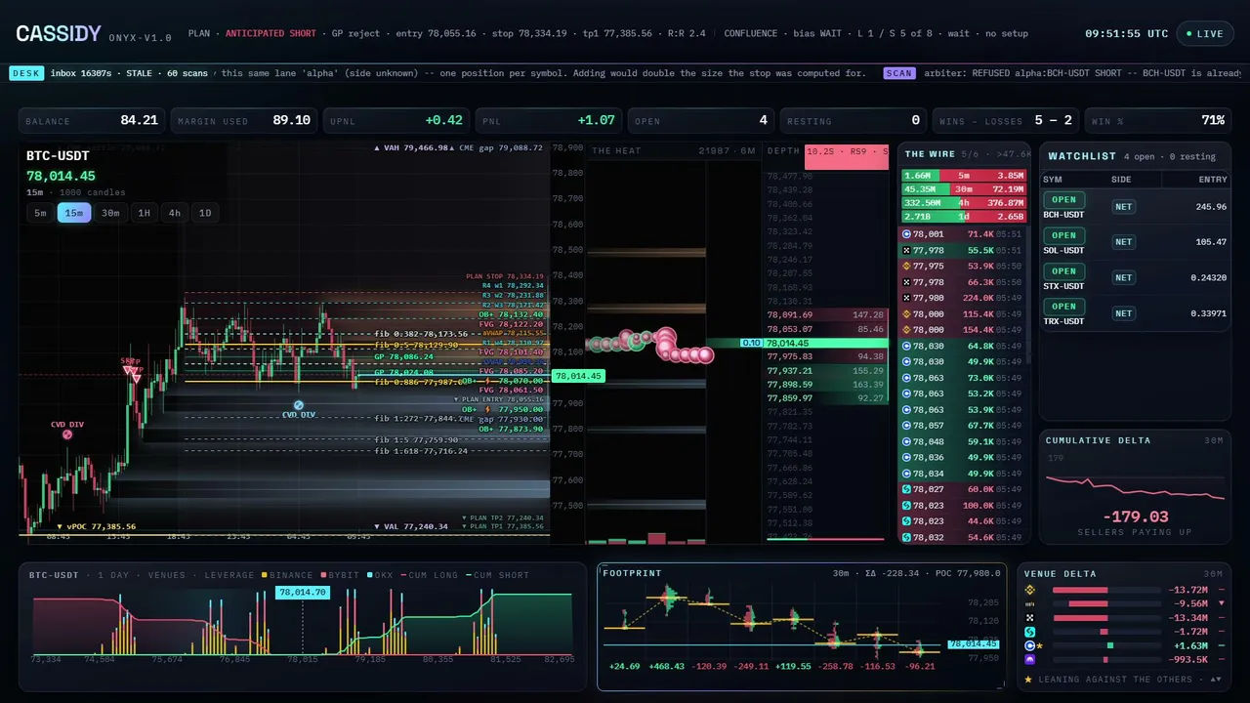Click NET side tag for STX-USDT
The height and width of the screenshot is (703, 1250).
[x=1124, y=277]
